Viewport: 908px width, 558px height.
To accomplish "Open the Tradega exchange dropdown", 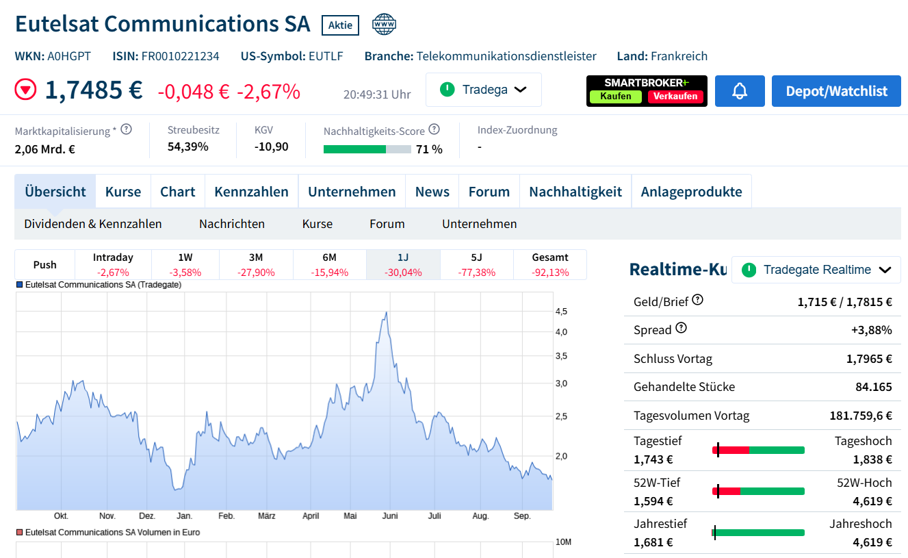I will pyautogui.click(x=484, y=90).
